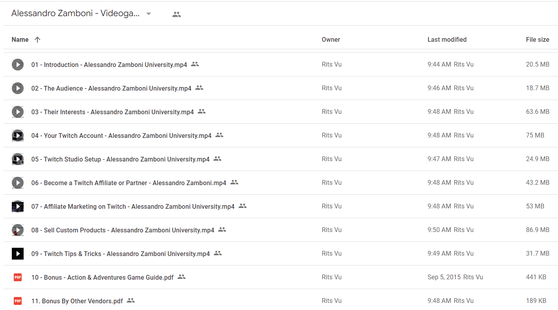Click the 63.6 MB file size value
The width and height of the screenshot is (558, 310).
pos(538,111)
